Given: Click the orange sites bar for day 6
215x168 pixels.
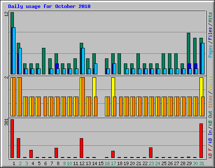Looking at the screenshot, I should 45,106.
